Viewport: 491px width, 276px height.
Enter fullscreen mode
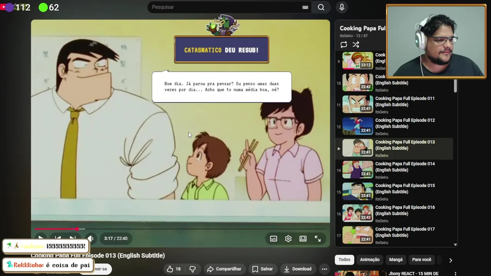318,238
